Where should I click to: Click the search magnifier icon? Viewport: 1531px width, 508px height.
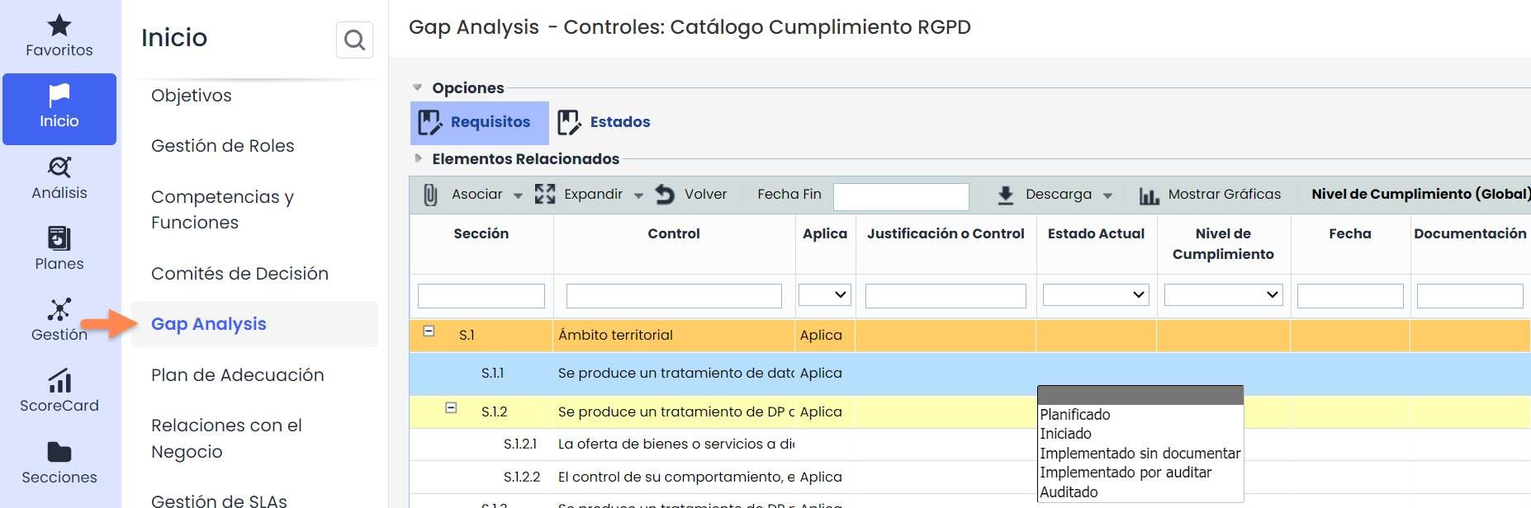click(x=354, y=40)
